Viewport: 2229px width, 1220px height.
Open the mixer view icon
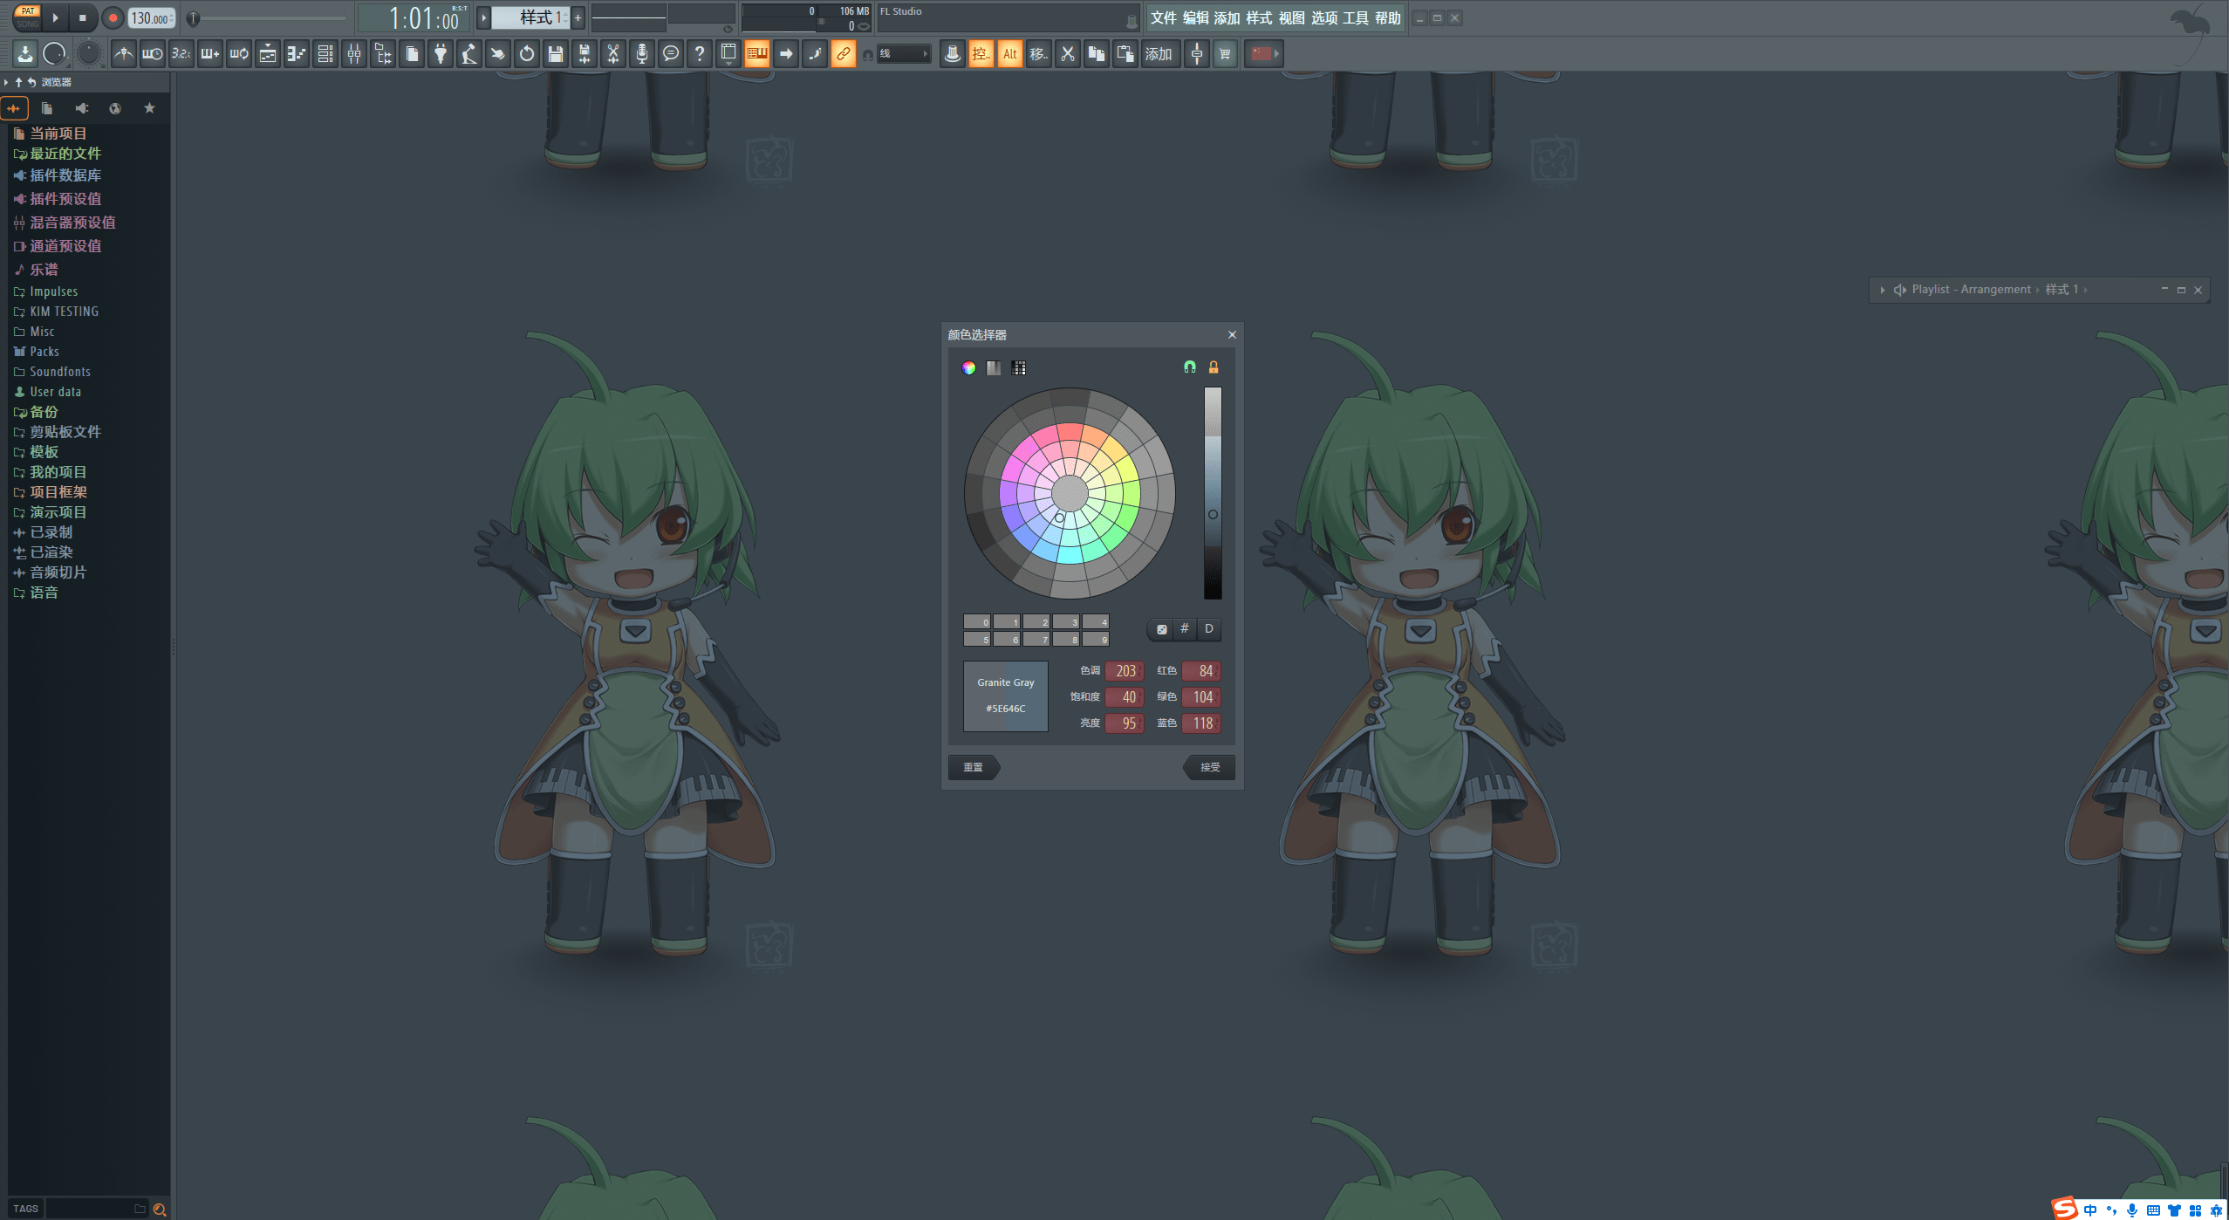(x=354, y=54)
